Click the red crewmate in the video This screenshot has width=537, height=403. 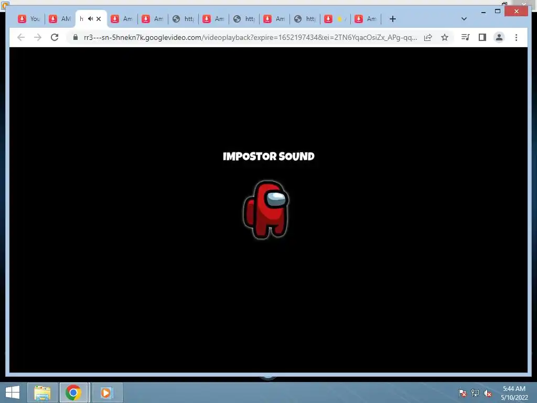[x=266, y=209]
